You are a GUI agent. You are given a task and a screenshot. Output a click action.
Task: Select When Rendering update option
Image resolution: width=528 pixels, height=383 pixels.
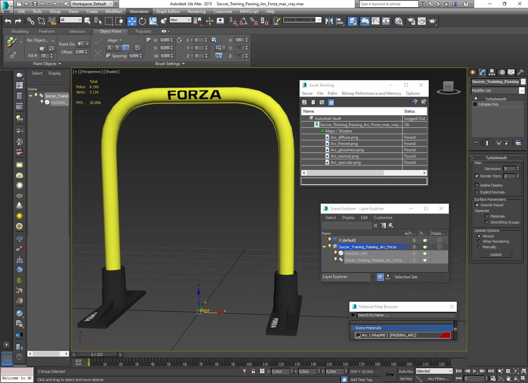[x=479, y=241]
